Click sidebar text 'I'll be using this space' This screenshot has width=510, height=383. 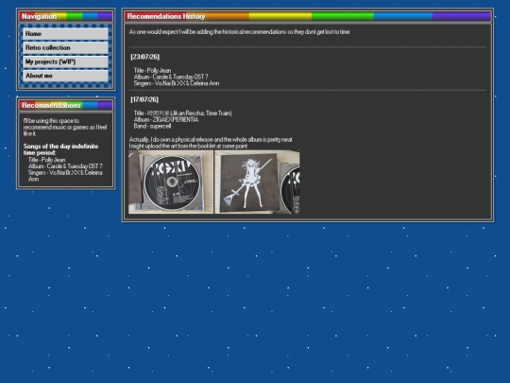[65, 127]
